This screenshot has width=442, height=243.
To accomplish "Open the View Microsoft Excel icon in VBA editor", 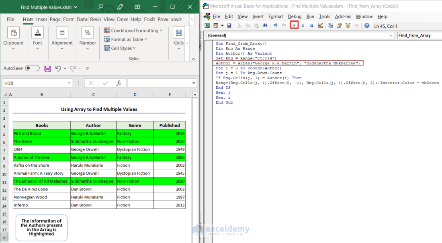I will coord(207,25).
